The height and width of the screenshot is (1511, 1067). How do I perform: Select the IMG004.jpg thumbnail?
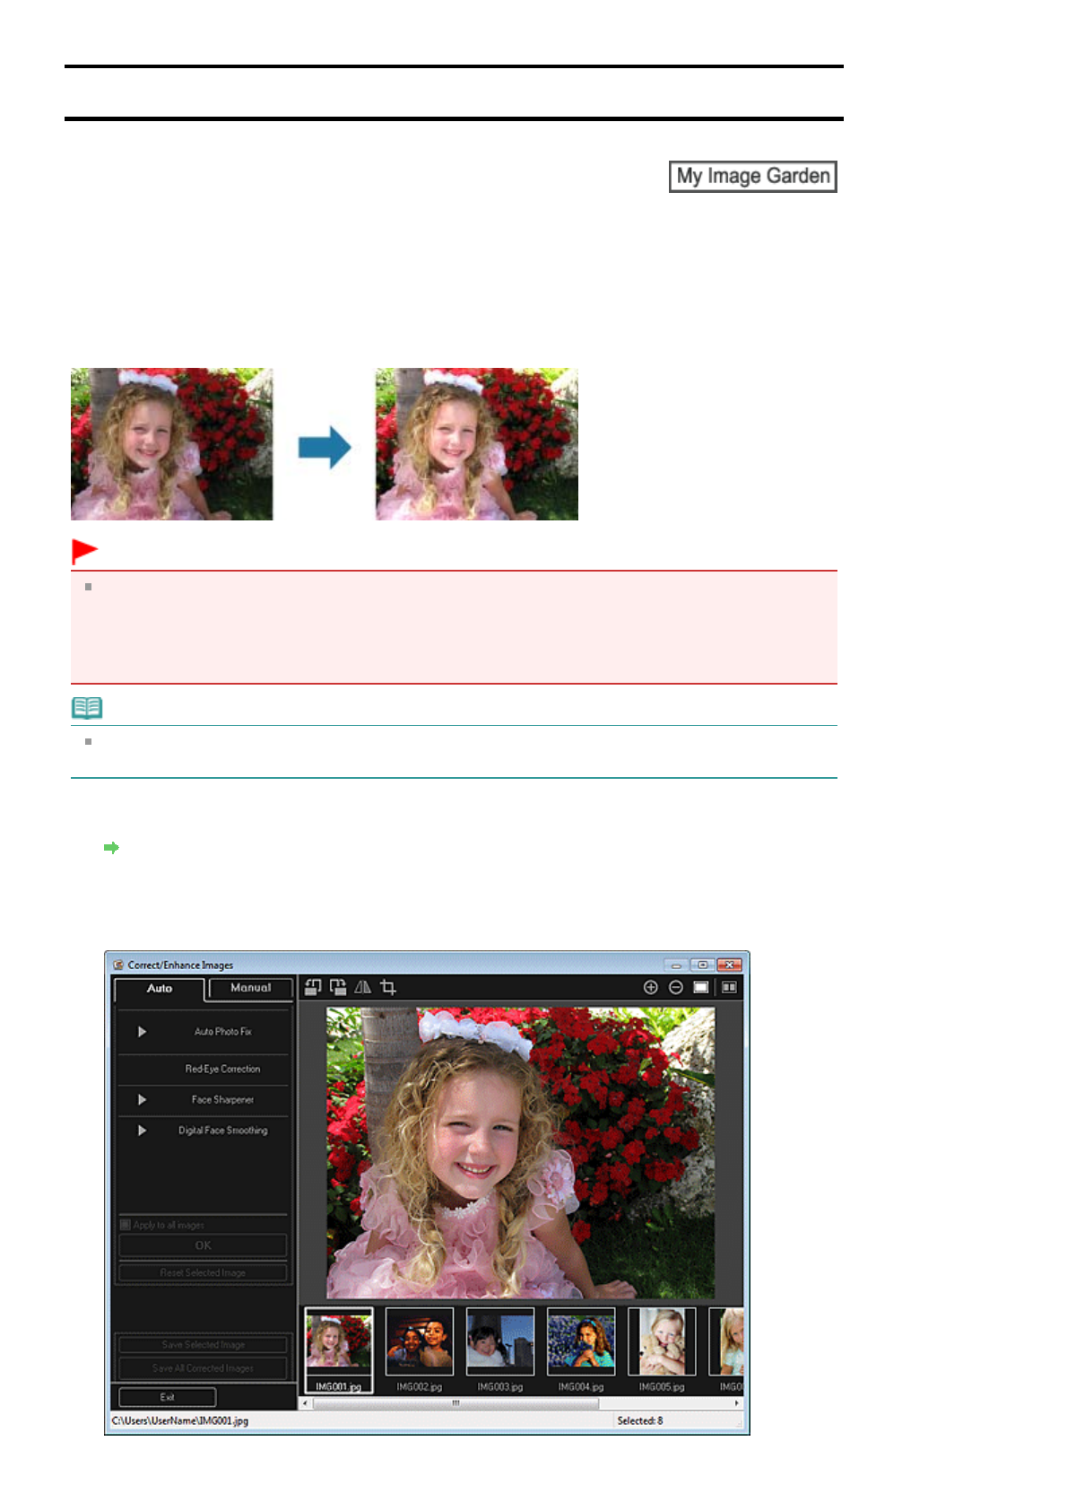[581, 1342]
